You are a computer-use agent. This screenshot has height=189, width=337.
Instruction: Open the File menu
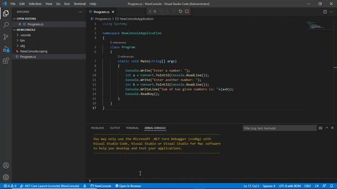[x=13, y=4]
